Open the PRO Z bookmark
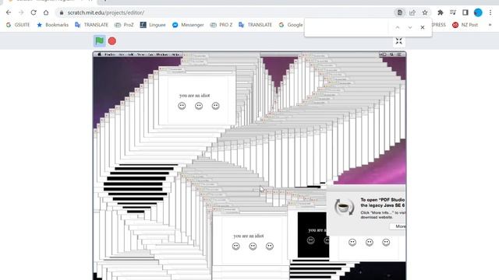 click(221, 25)
